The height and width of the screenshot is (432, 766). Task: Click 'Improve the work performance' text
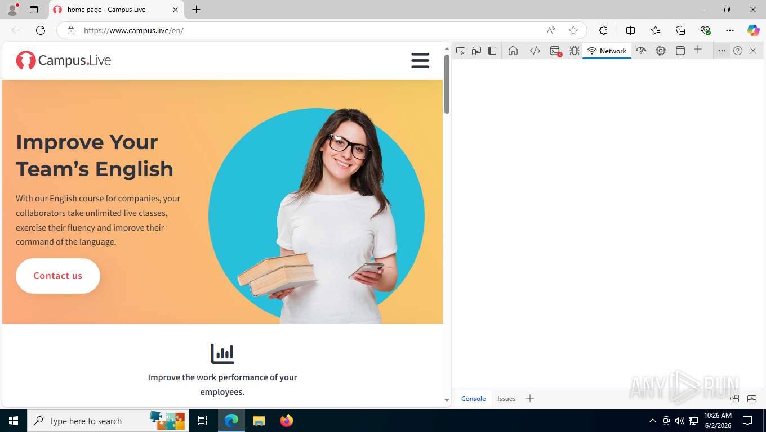coord(222,384)
